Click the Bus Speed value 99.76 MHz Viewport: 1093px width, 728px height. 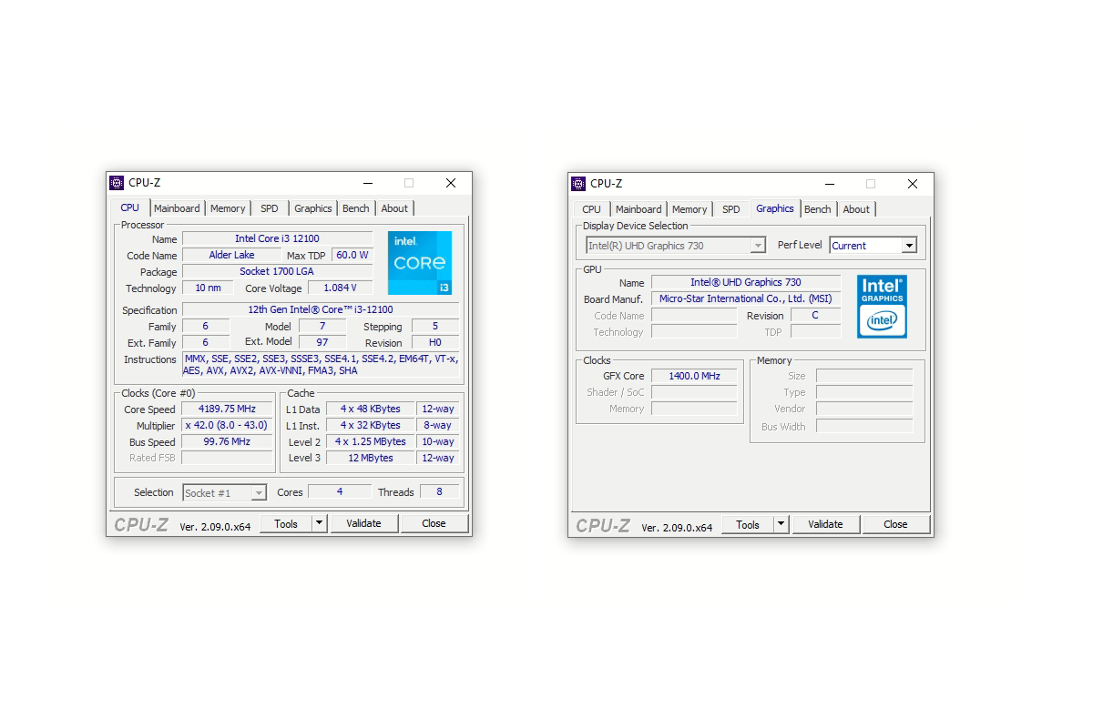tap(227, 441)
